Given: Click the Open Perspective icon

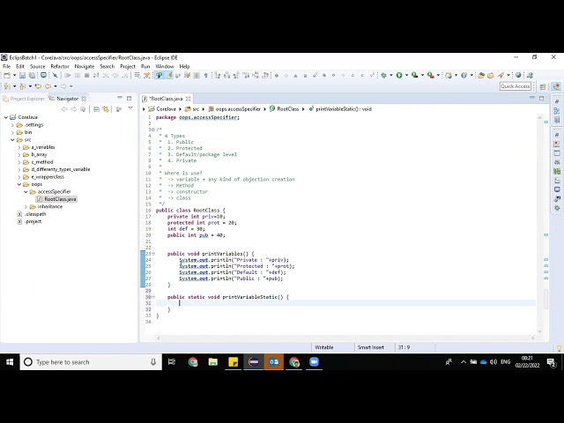Looking at the screenshot, I should coord(543,86).
